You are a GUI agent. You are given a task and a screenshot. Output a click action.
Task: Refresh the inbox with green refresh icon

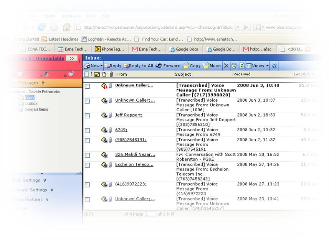coord(242,66)
